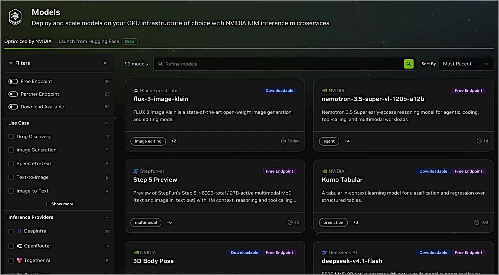Viewport: 499px width, 275px height.
Task: Check the OpenRouter provider checkbox
Action: tap(11, 246)
